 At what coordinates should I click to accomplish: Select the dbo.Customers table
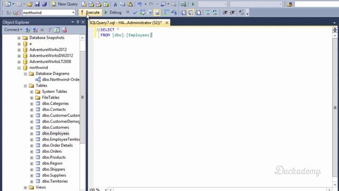coord(56,127)
